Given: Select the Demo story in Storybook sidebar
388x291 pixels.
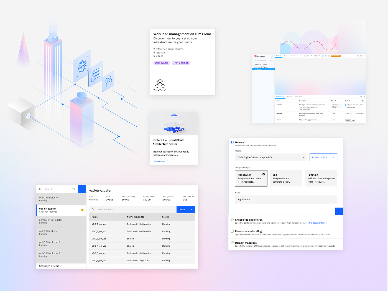Looking at the screenshot, I should tap(263, 69).
